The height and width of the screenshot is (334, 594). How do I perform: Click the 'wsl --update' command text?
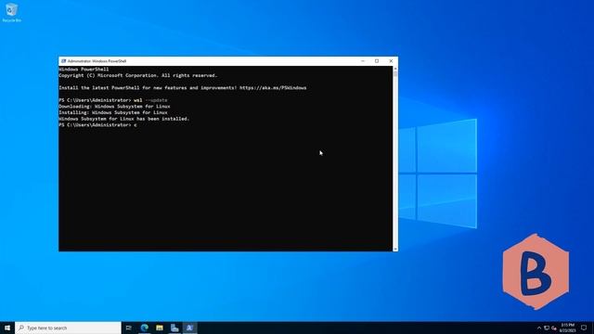click(150, 100)
